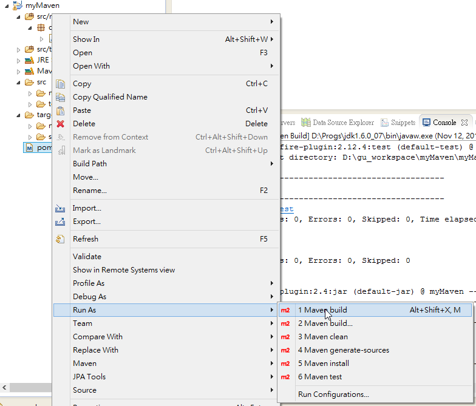Open the Show In submenu
Viewport: 476px width, 406px height.
tap(166, 39)
